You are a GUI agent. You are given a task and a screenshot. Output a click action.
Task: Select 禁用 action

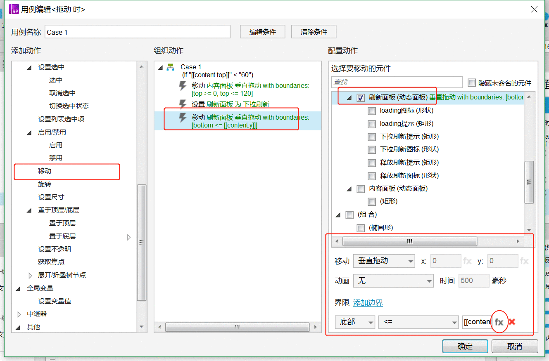(56, 158)
